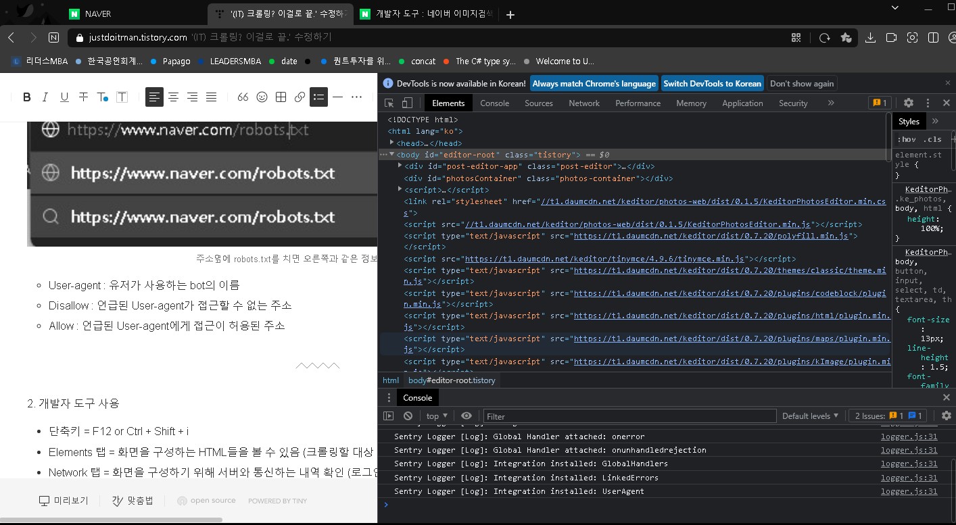Create a live expression with eye icon
Screen dimensions: 956x525
click(x=467, y=416)
